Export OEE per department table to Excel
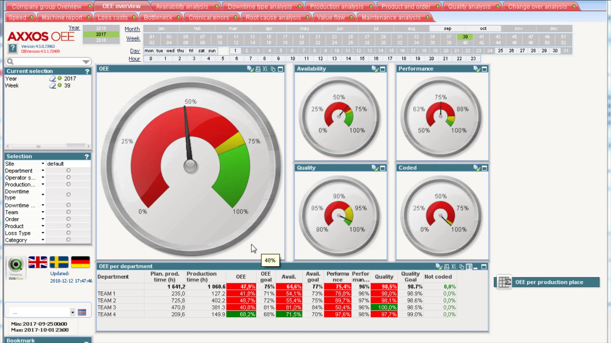 pyautogui.click(x=454, y=267)
